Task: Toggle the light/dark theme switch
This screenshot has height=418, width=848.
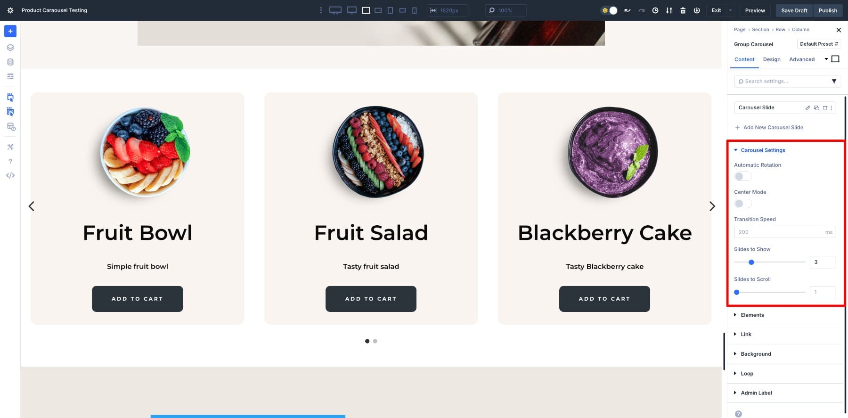Action: pos(609,10)
